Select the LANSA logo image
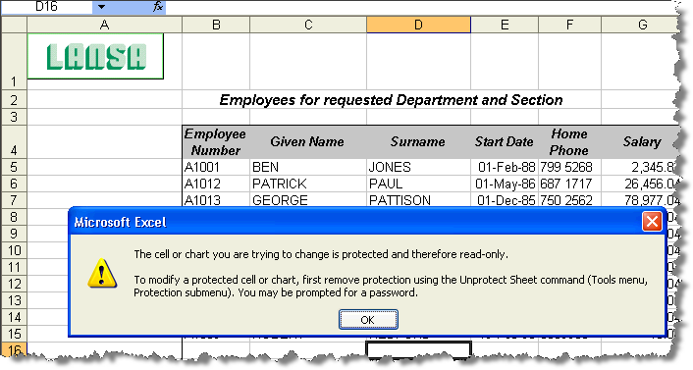Screen dimensions: 693x370 tap(95, 56)
